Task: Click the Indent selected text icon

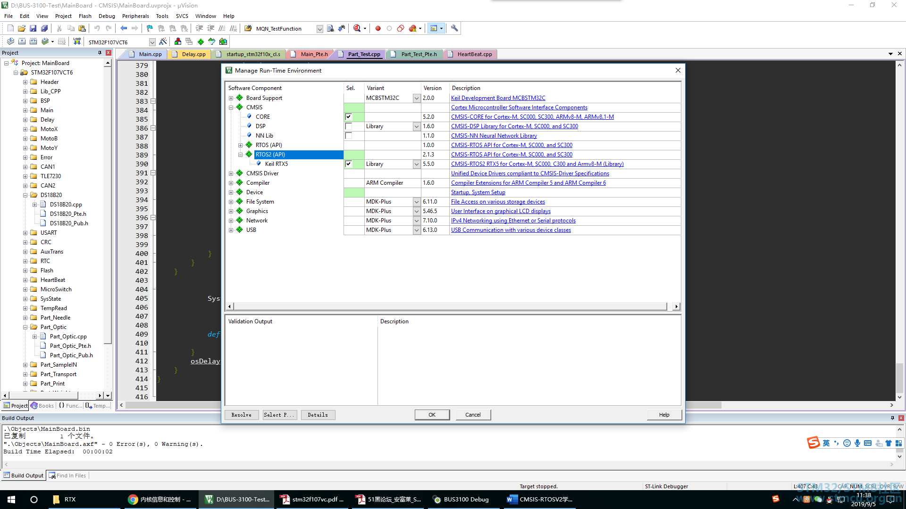Action: pos(199,28)
